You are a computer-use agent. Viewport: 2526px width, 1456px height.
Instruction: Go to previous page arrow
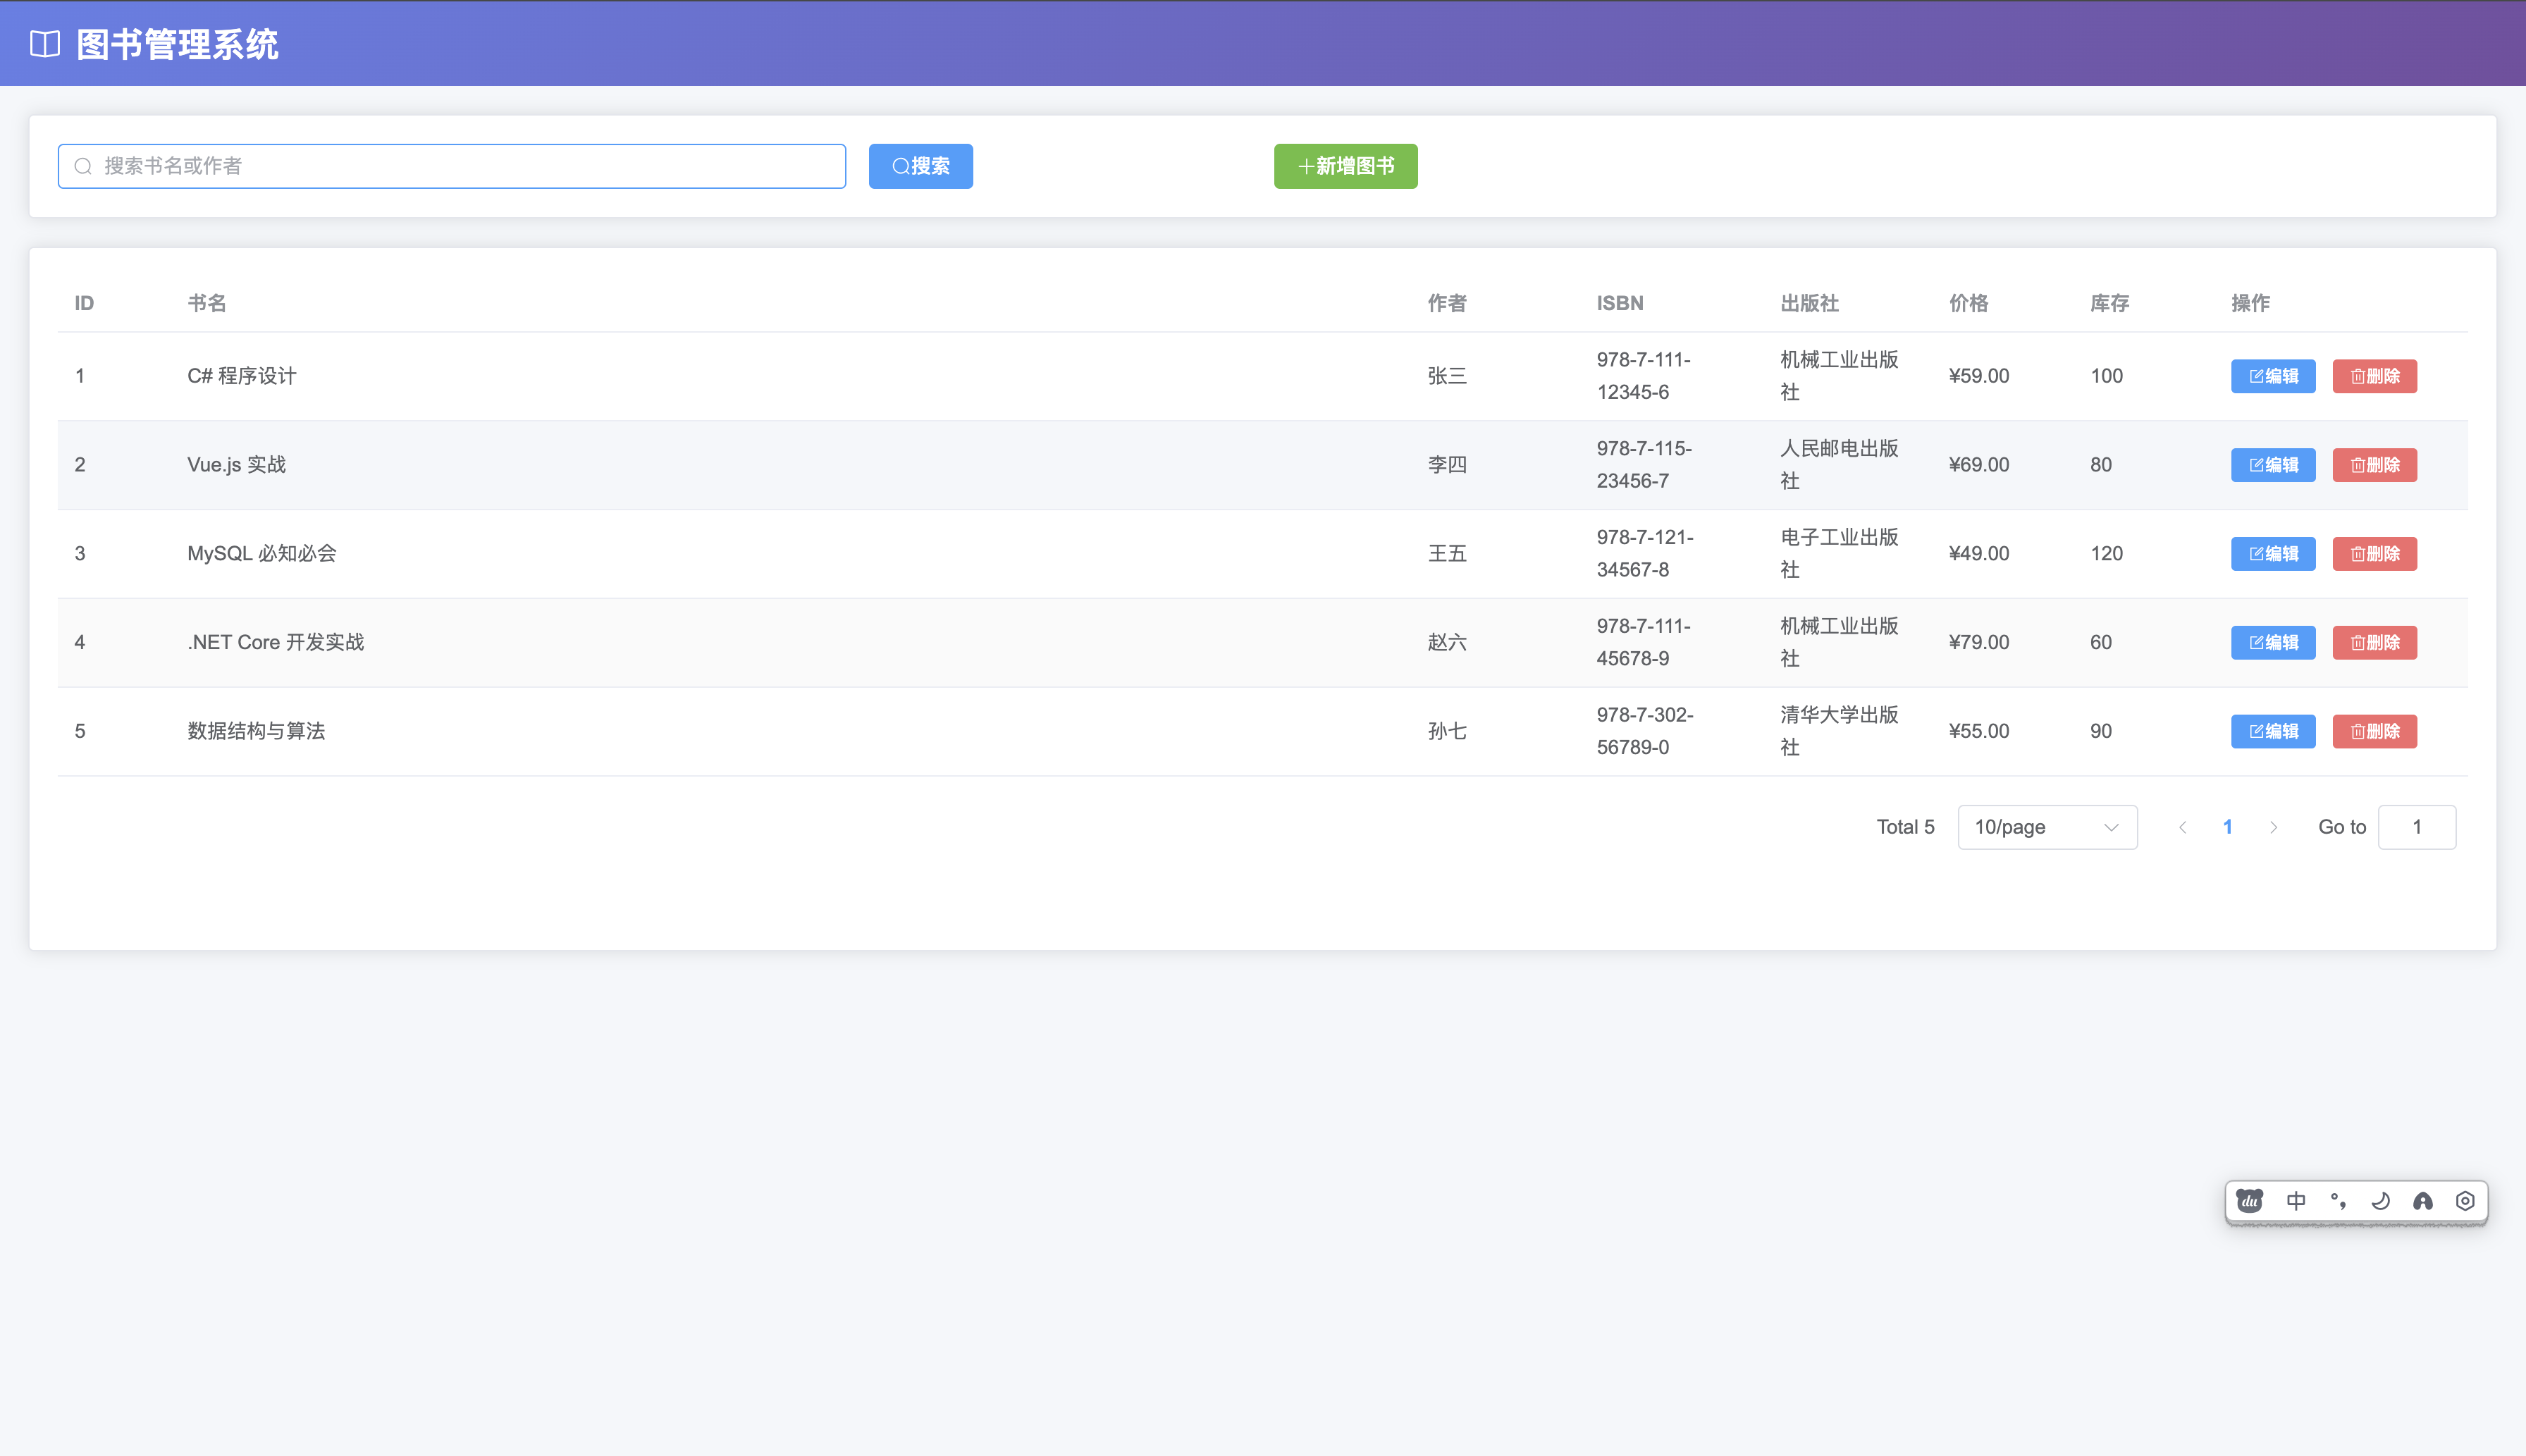click(x=2182, y=827)
